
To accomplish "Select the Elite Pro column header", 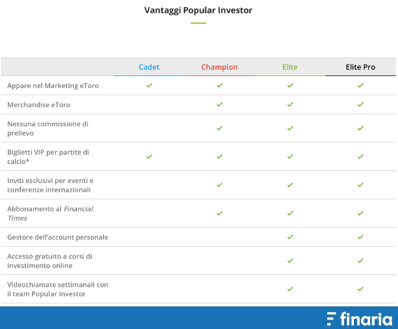I will [360, 67].
